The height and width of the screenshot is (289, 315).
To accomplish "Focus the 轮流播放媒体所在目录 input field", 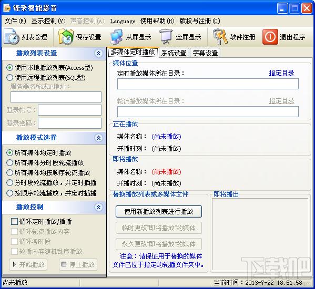I will 208,111.
